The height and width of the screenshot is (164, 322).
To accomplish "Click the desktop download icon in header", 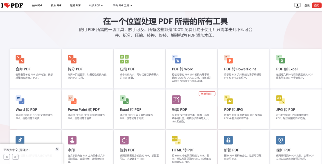I will [297, 6].
